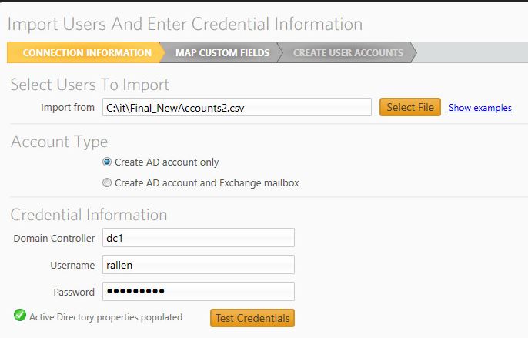528x338 pixels.
Task: Open the Show examples link
Action: point(480,108)
